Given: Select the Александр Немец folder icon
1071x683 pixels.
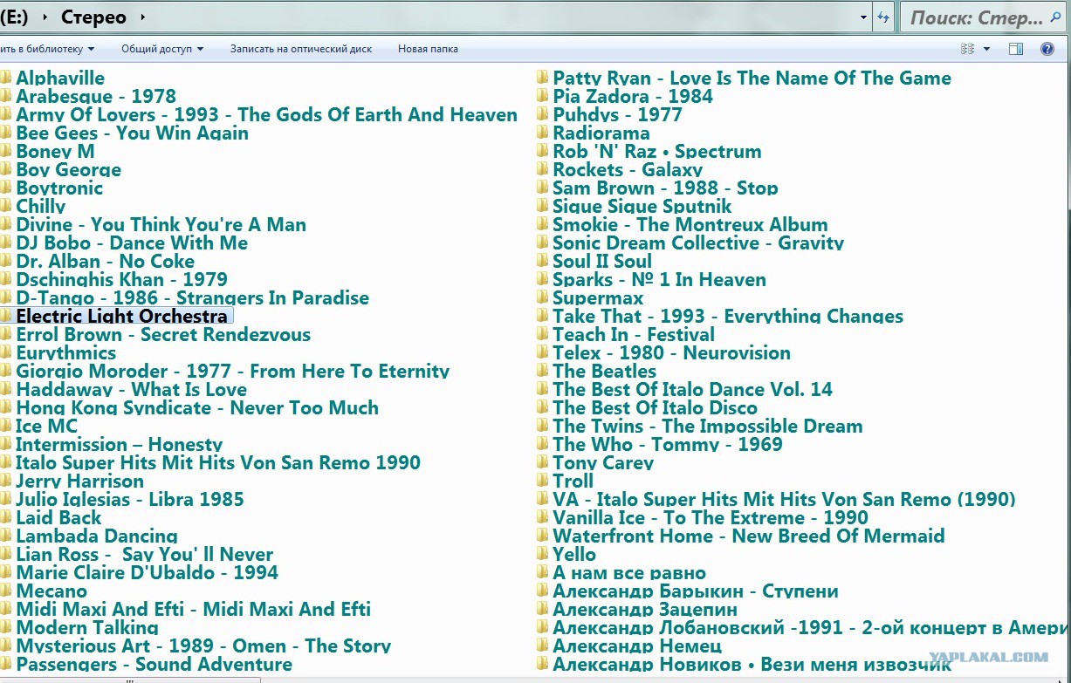Looking at the screenshot, I should (x=542, y=645).
